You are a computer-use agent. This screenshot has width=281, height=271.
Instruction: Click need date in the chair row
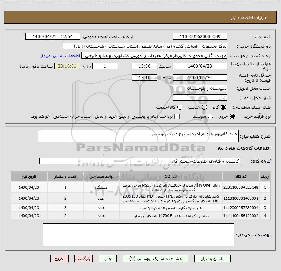click(29, 216)
